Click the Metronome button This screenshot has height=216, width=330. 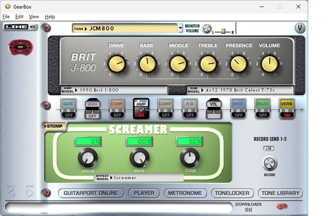point(185,193)
